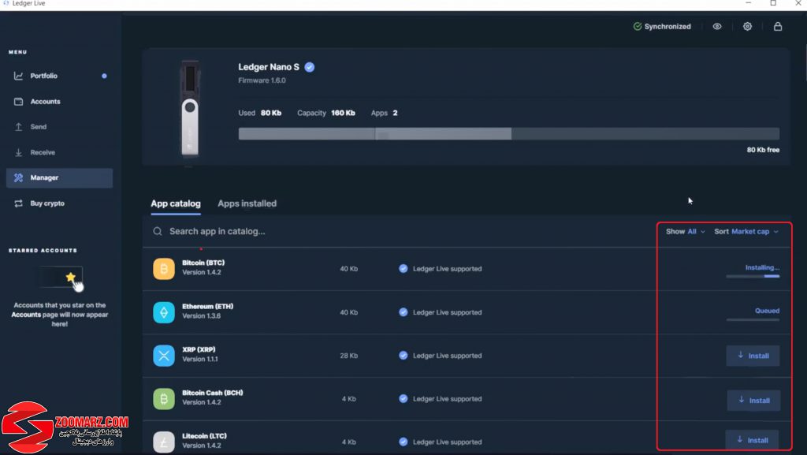
Task: Open Portfolio from the sidebar menu
Action: tap(59, 76)
